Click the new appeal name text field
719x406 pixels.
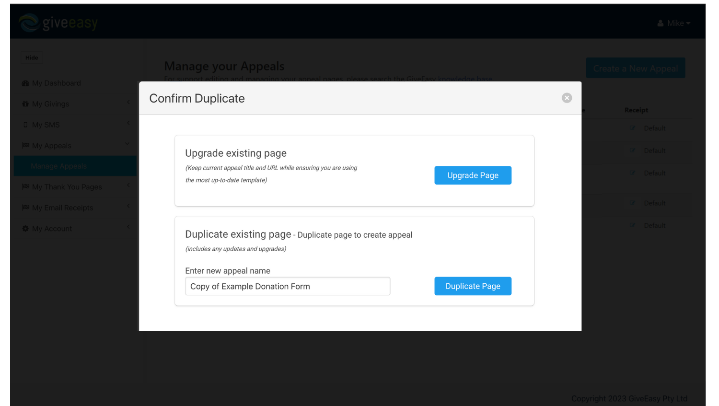coord(288,286)
